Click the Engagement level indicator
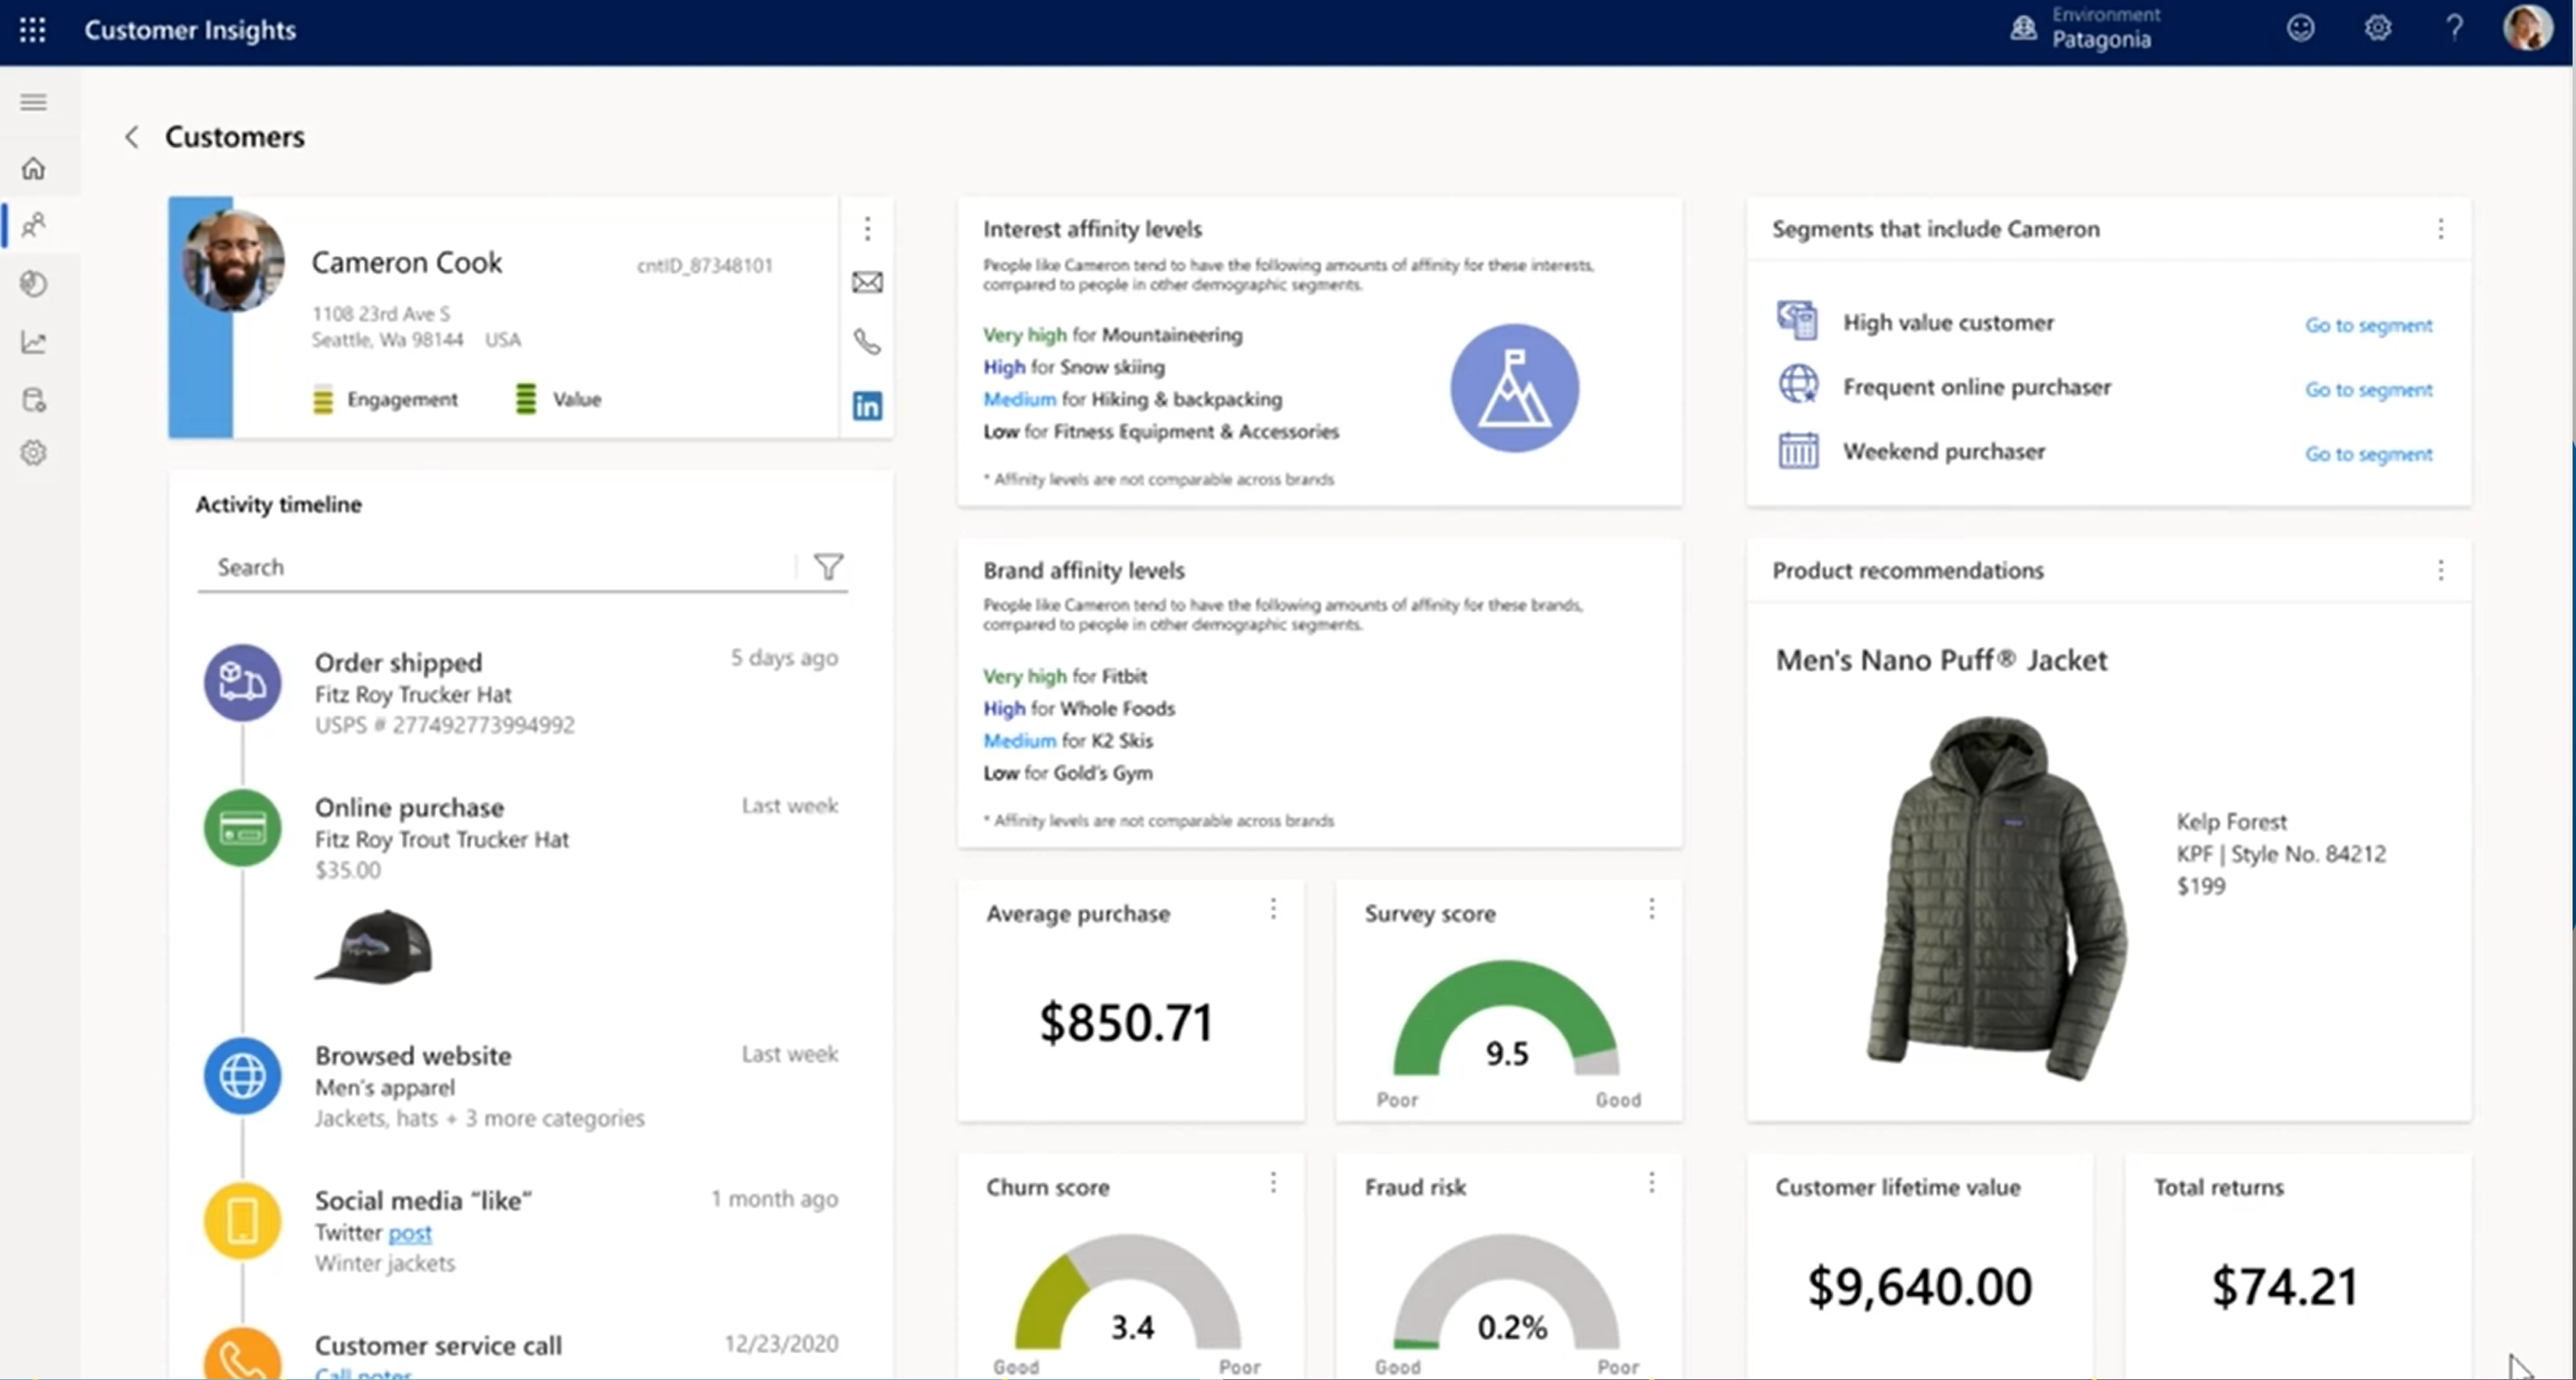The height and width of the screenshot is (1380, 2576). (x=385, y=399)
